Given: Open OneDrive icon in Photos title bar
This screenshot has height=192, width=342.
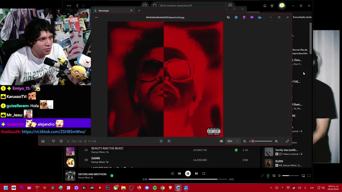Looking at the screenshot, I should pos(260,17).
